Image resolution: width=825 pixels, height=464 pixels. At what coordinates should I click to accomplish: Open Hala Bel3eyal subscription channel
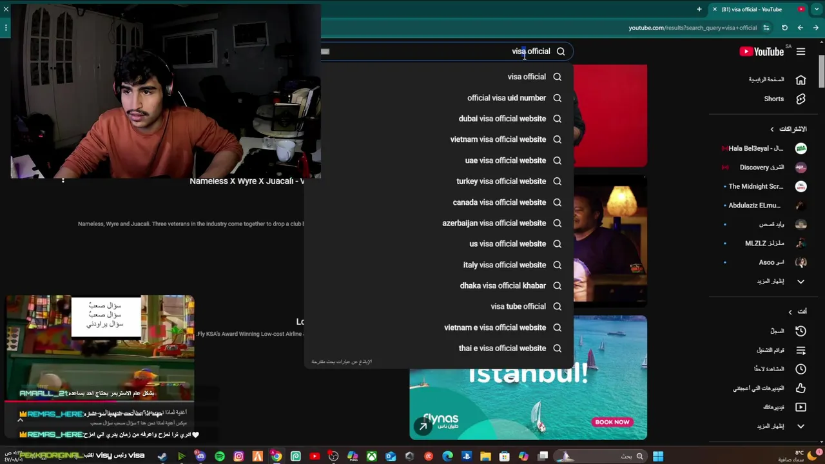click(764, 148)
